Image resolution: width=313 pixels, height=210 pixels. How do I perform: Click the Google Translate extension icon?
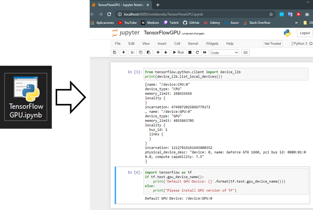[290, 14]
